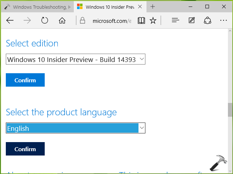Open the product language dropdown
Viewport: 233px width, 174px height.
76,128
